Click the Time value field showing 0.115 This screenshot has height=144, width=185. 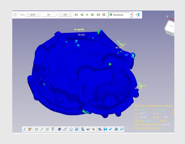click(33, 15)
